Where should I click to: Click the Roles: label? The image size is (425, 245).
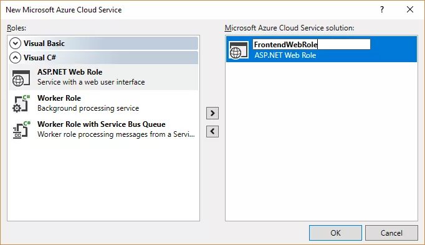click(17, 28)
